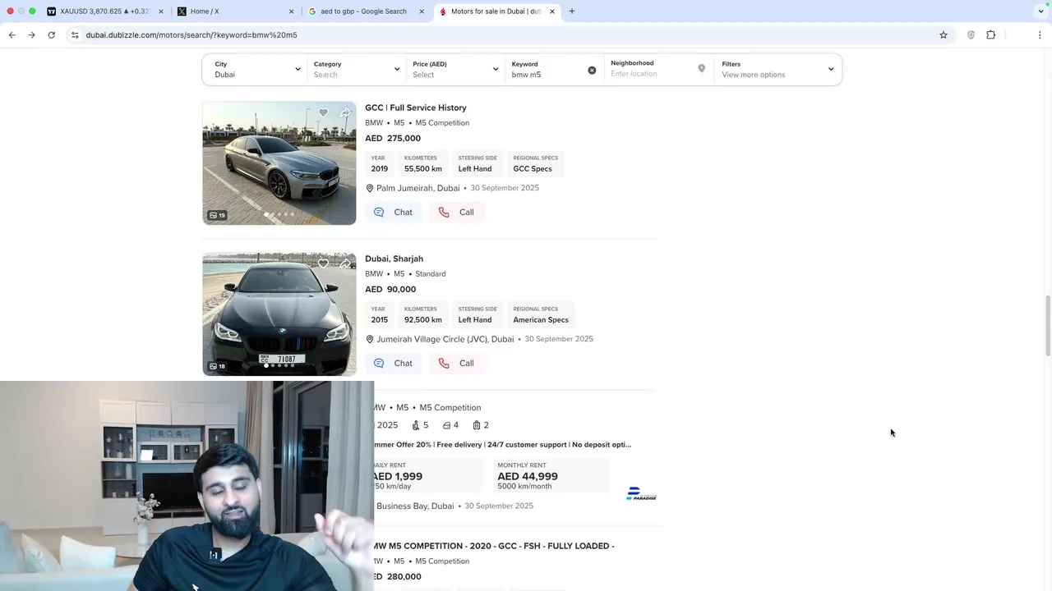The image size is (1052, 591).
Task: Open the extensions puzzle icon
Action: 990,34
